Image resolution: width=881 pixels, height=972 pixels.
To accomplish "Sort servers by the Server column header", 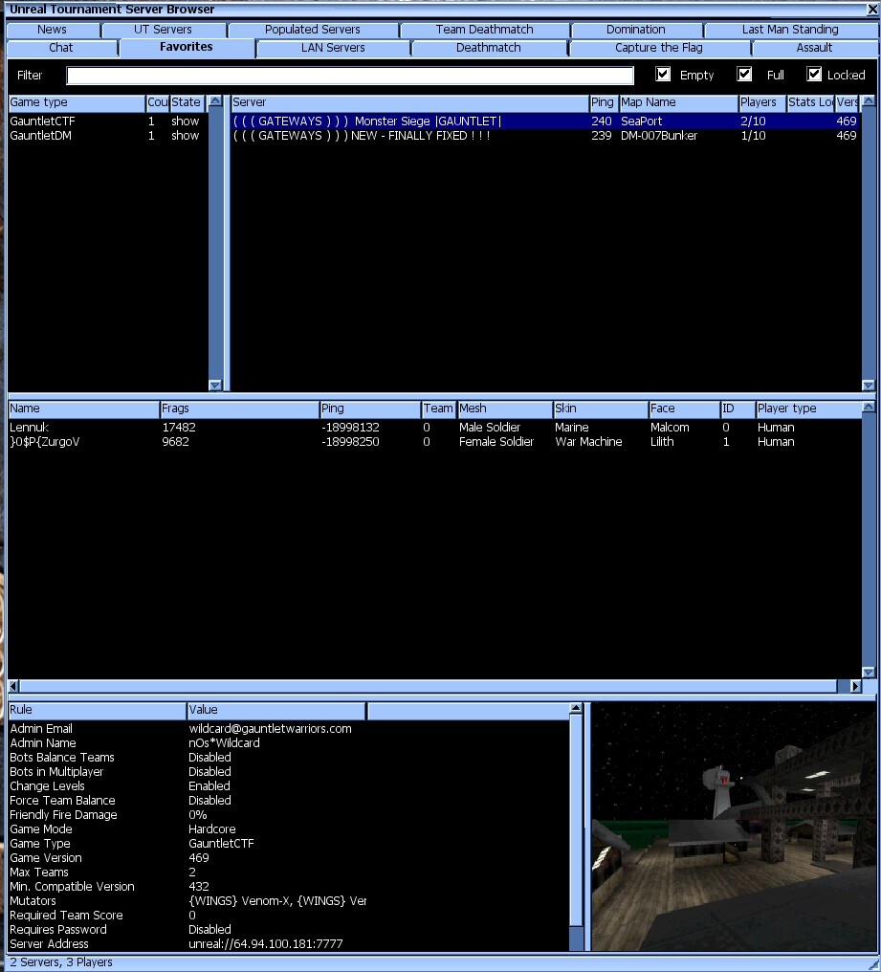I will pos(409,102).
